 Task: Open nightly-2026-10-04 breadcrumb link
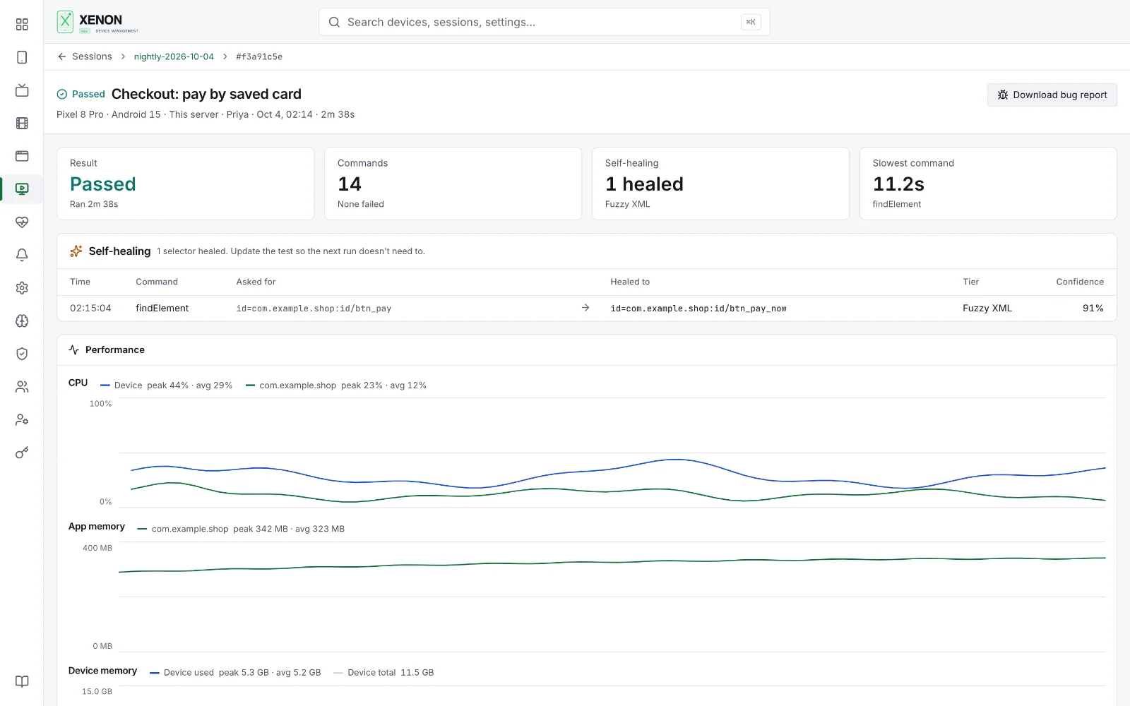pyautogui.click(x=174, y=56)
